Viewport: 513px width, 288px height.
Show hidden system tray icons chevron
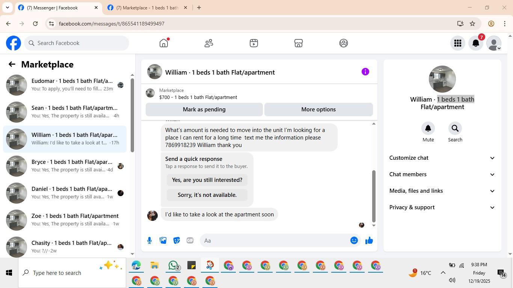point(443,273)
